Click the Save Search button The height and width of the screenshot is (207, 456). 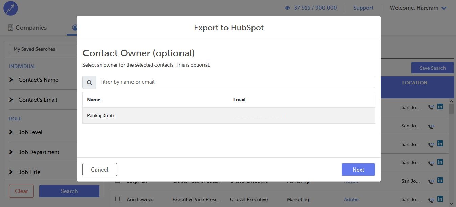click(433, 68)
